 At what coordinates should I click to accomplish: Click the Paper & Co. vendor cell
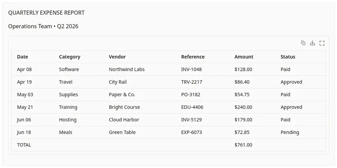122,95
